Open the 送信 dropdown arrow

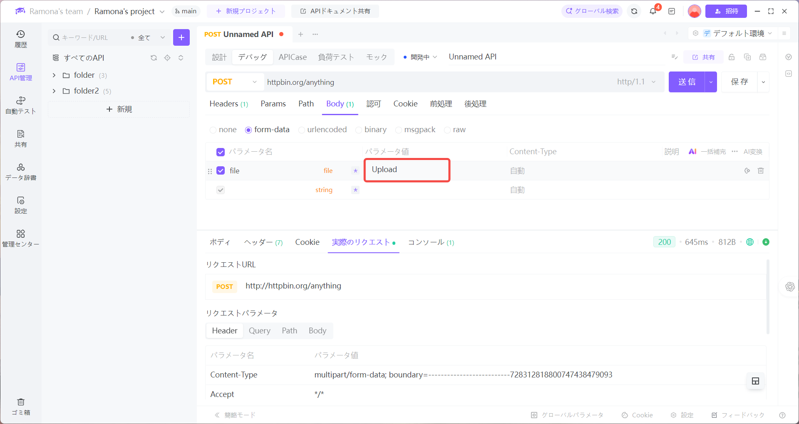(x=711, y=82)
